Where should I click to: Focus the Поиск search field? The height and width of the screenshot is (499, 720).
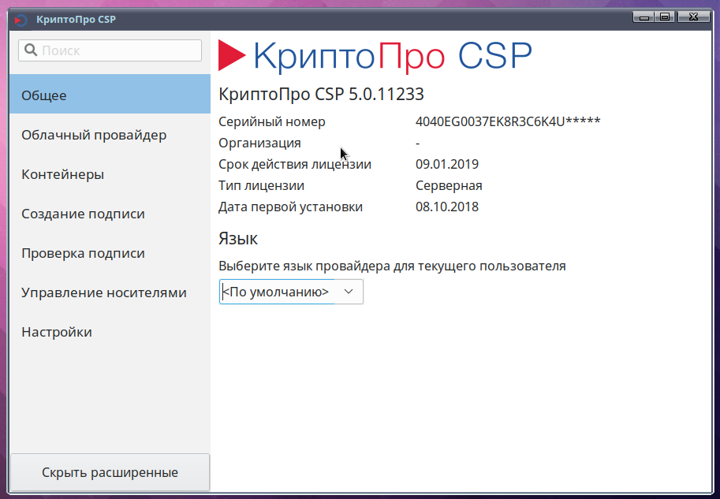[x=118, y=50]
